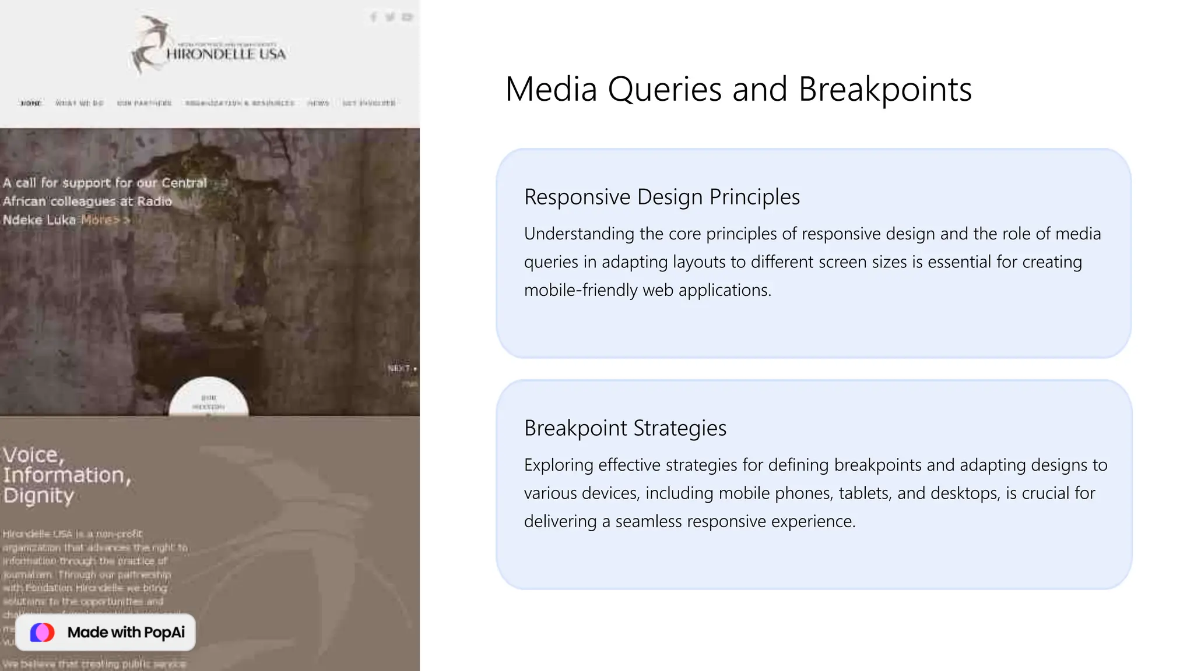Open the Home menu item
1194x671 pixels.
pyautogui.click(x=31, y=103)
